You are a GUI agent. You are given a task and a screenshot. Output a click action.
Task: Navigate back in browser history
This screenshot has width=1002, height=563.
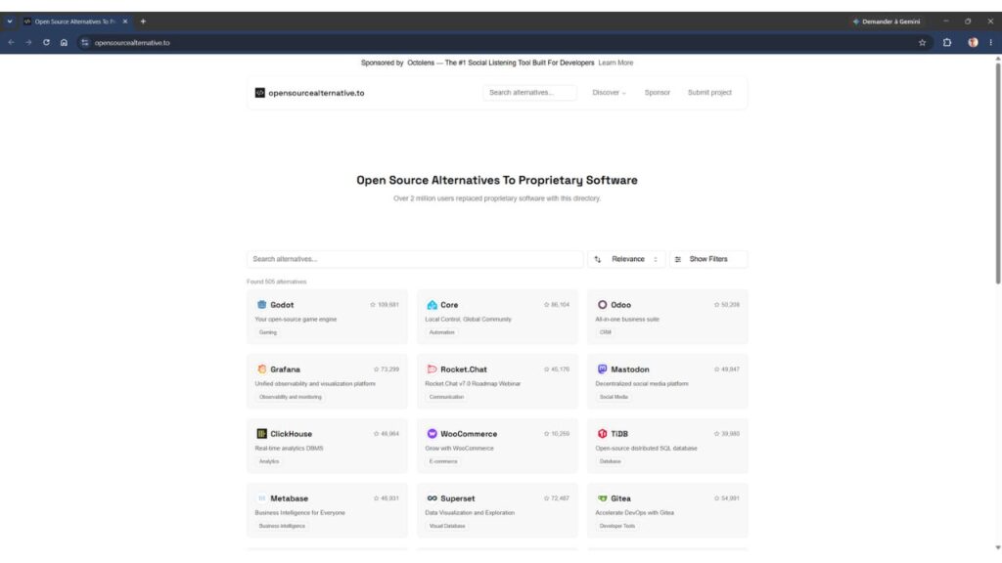[11, 43]
